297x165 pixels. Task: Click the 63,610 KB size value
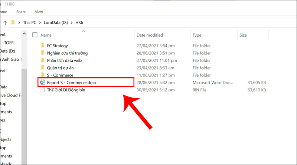coord(257,90)
